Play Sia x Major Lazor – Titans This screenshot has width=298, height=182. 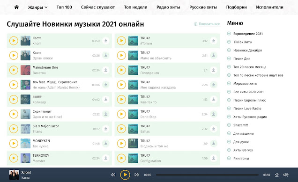click(14, 129)
